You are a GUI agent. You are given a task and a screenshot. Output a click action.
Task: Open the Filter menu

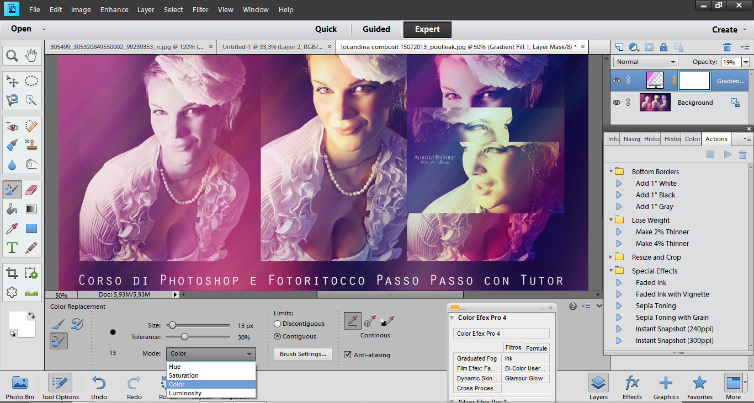click(200, 10)
